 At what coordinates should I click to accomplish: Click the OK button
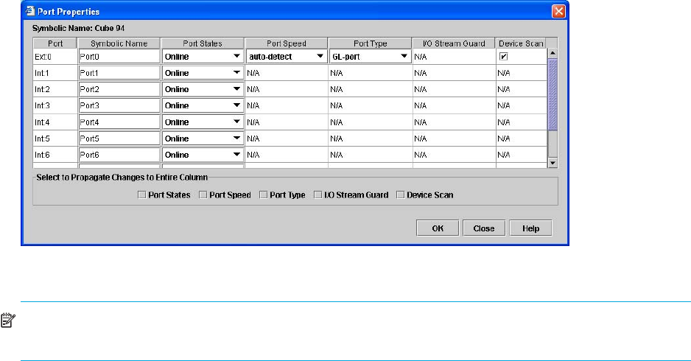click(437, 228)
